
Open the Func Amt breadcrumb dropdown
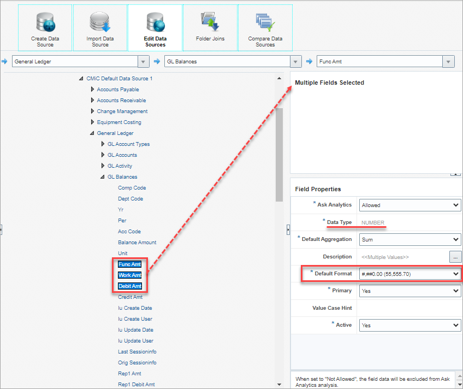point(448,62)
